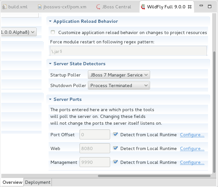Uncheck Detect from Local Runtime for Port Offset
Screen dimensions: 218x187
click(x=116, y=135)
